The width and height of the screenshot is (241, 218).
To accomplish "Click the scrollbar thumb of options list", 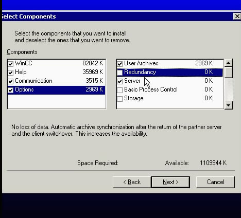I will click(x=229, y=72).
